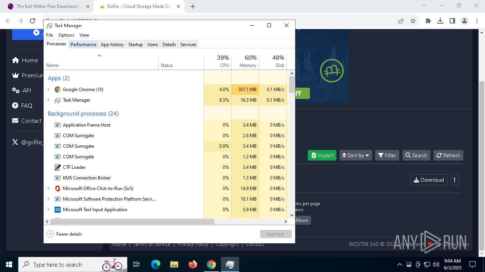Screen dimensions: 485x272
Task: Click the Home icon in Gofile sidebar
Action: coord(16,60)
